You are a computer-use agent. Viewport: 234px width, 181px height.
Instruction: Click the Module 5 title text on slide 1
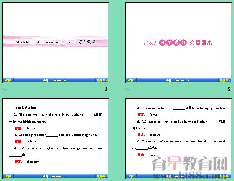click(x=55, y=42)
